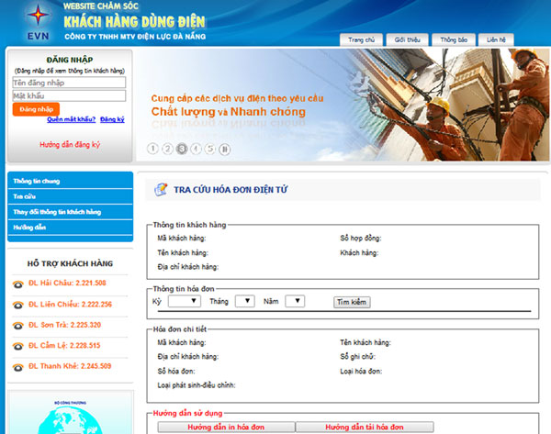Viewport: 551px width, 434px height.
Task: Open the Đăng ký registration link
Action: pos(112,119)
